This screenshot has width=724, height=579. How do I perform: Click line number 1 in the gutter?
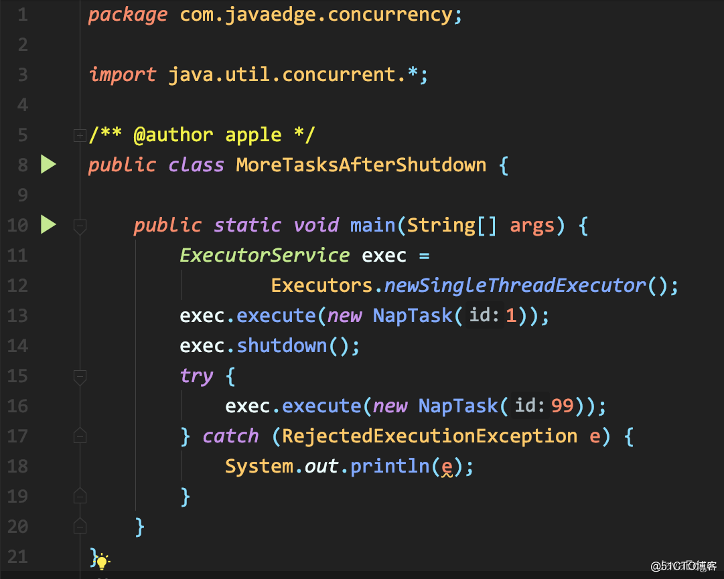(23, 15)
